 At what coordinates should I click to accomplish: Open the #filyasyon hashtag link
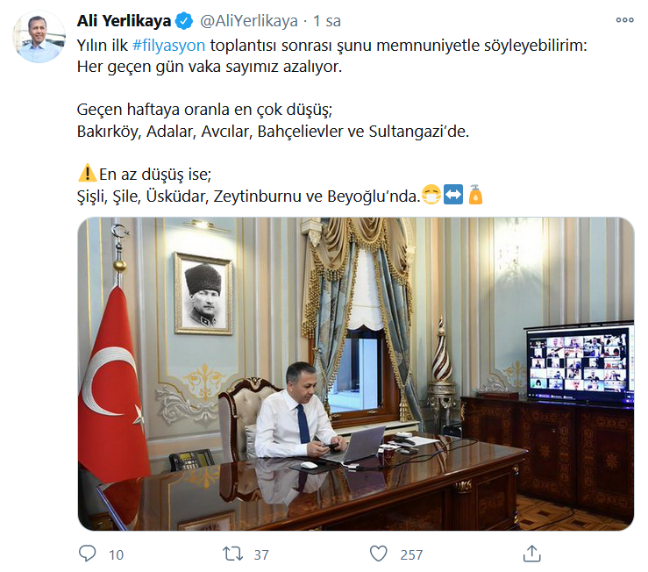[168, 45]
